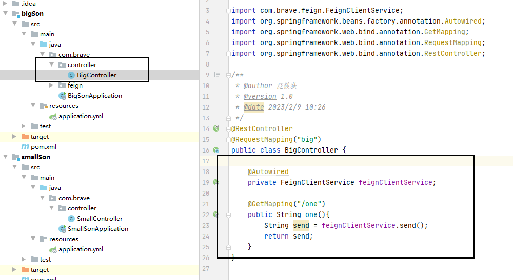Open SmallController in the project tree
Screen dimensions: 513x280
(x=100, y=219)
